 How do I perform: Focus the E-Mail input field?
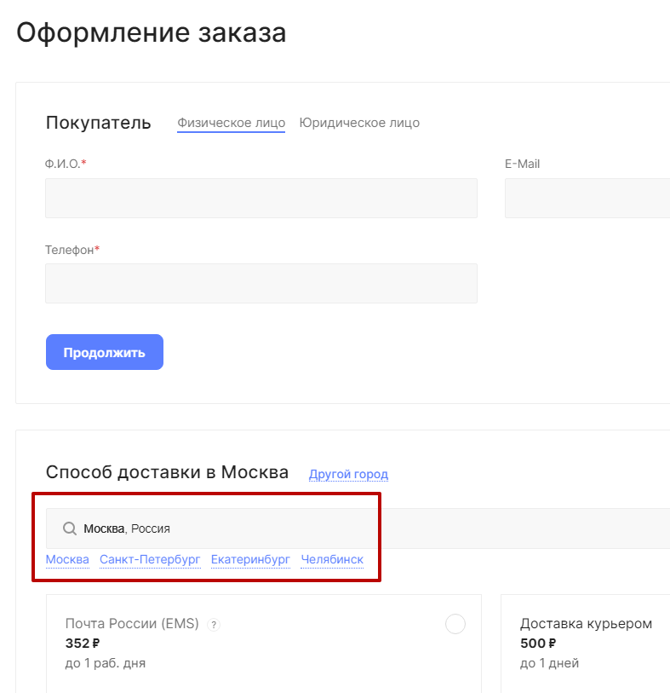coord(587,198)
